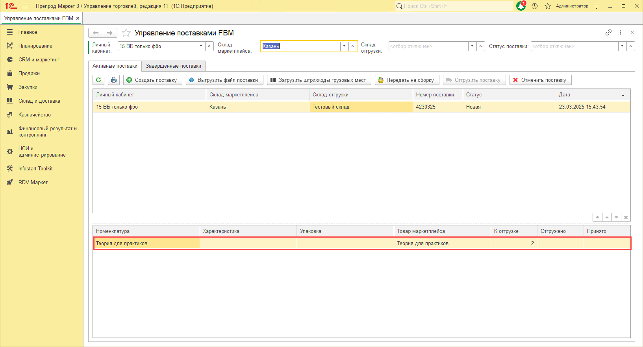Select Тестовый склад cell
This screenshot has height=347, width=643.
[x=361, y=107]
